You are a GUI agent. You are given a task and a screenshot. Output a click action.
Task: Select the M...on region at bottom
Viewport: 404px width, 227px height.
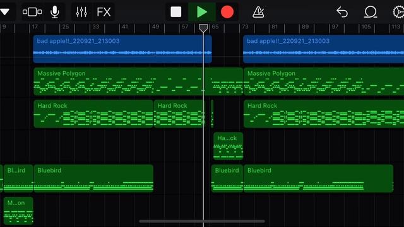click(x=18, y=211)
